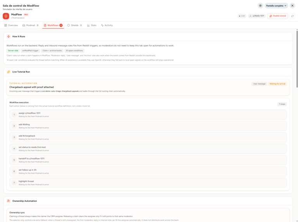Select step 'highlight thread'
The image size is (298, 222).
click(x=148, y=182)
